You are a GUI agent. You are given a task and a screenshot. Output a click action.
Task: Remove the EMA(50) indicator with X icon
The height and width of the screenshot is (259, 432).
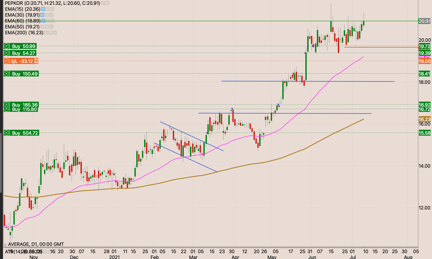51,27
